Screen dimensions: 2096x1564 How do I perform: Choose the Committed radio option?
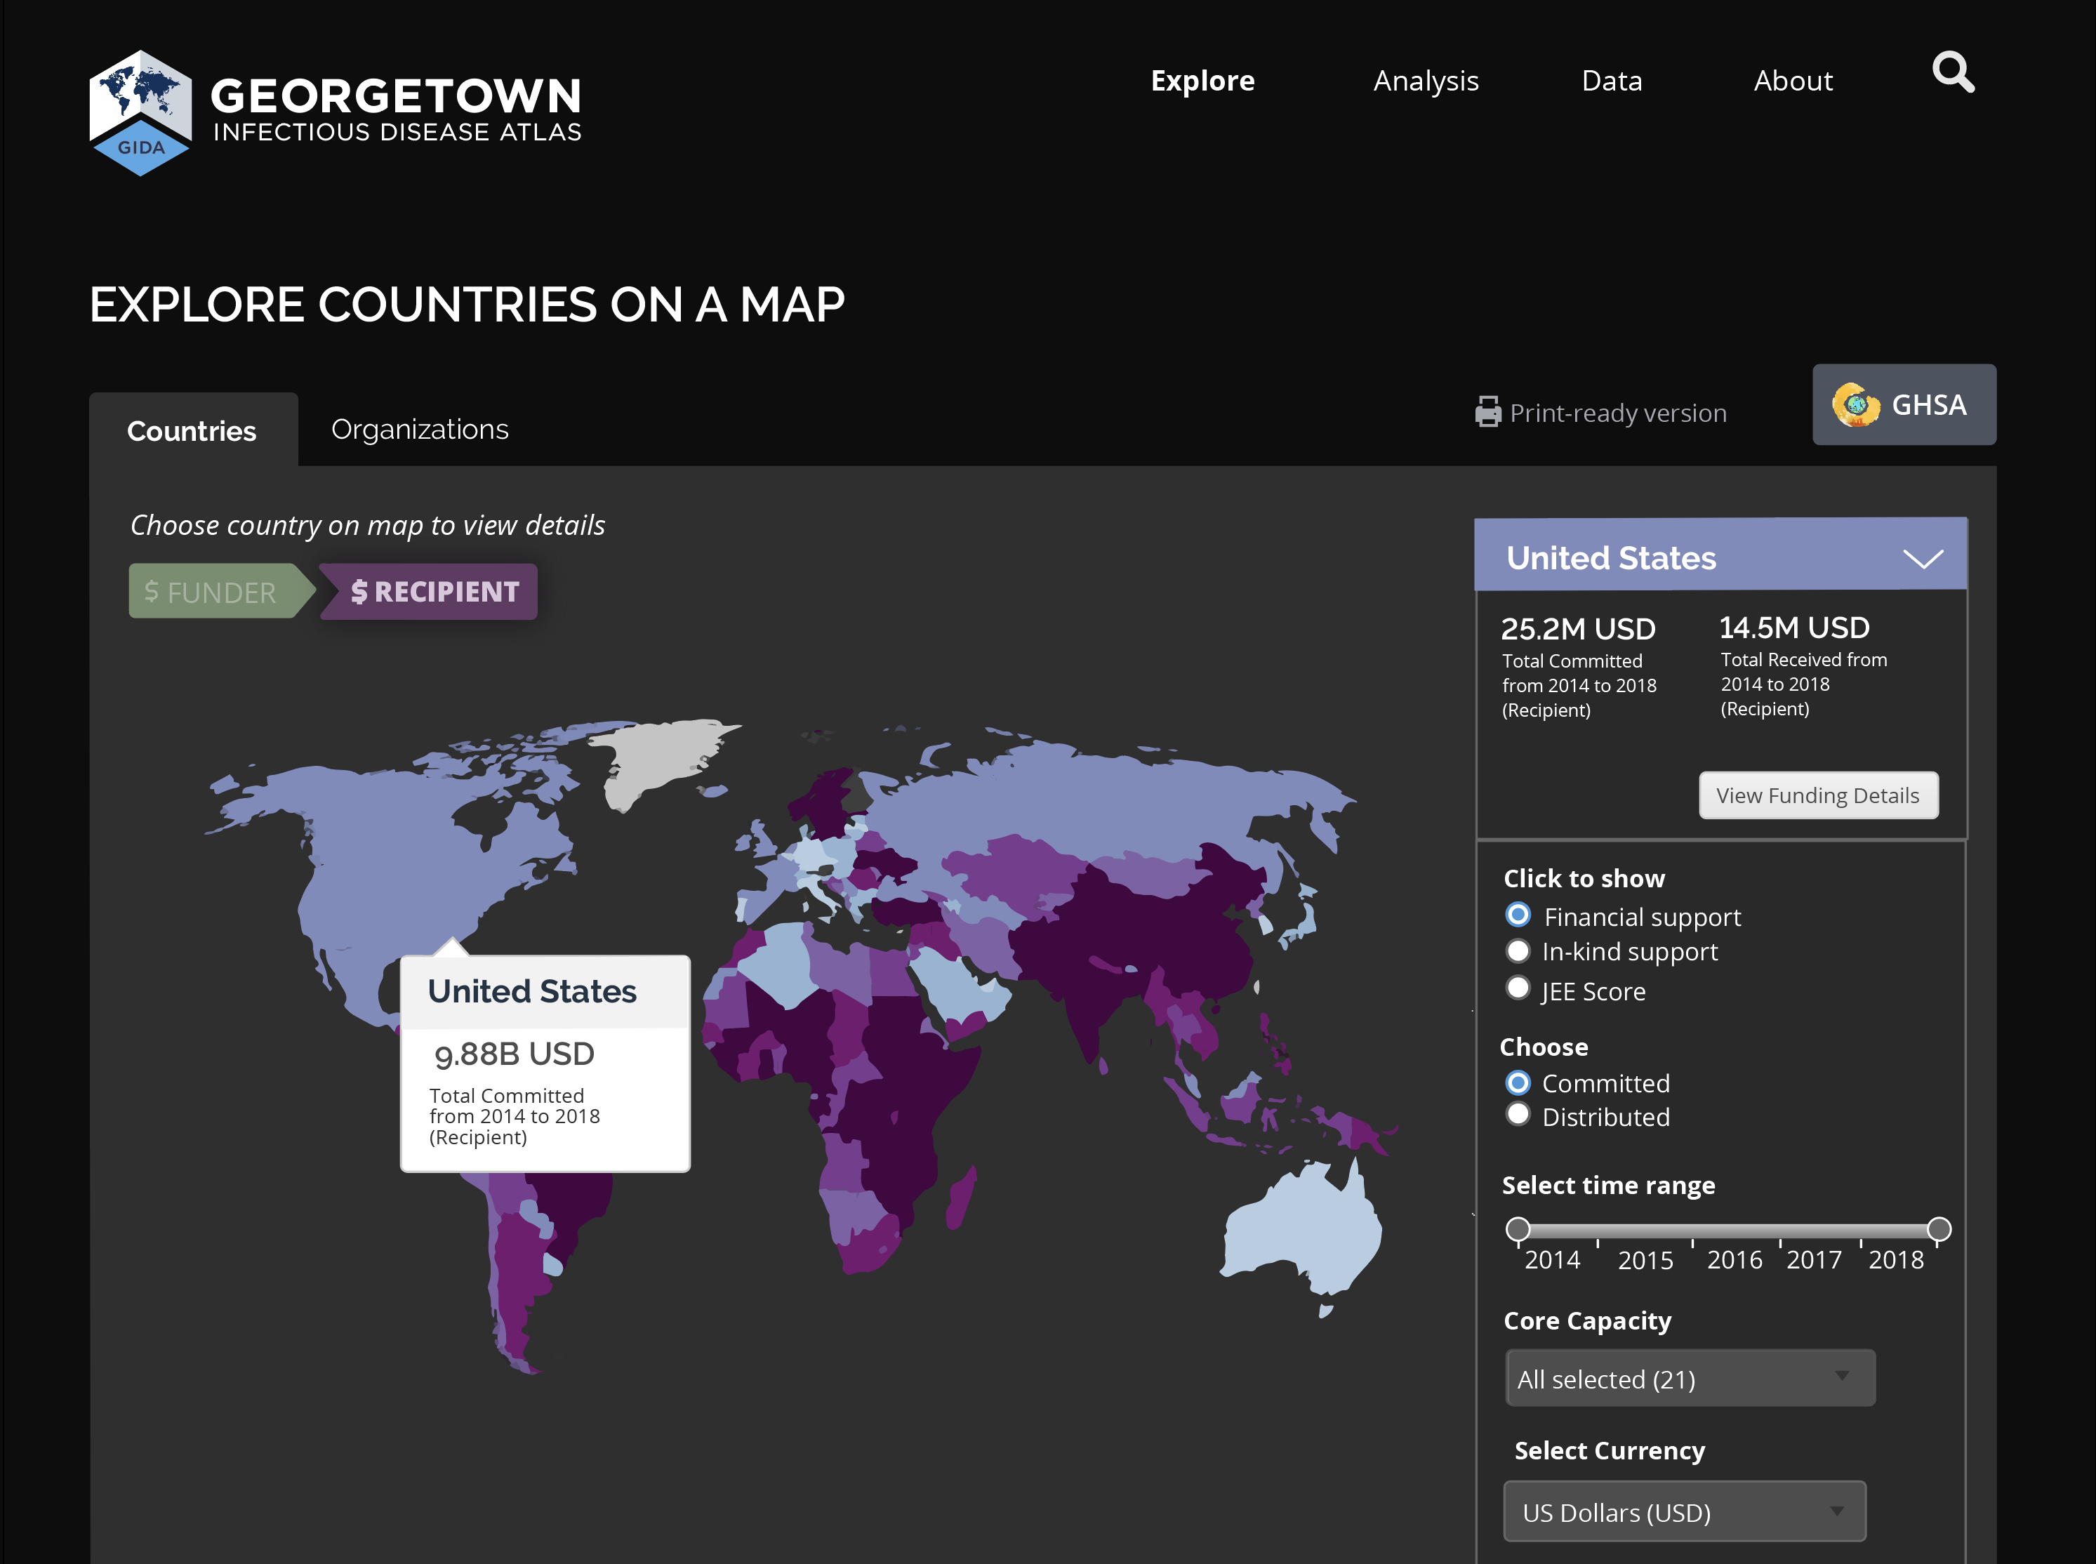tap(1518, 1082)
